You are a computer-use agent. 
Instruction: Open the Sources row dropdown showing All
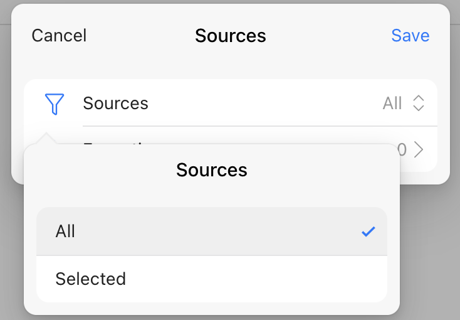click(x=392, y=103)
